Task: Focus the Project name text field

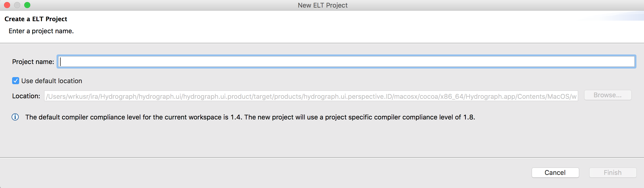Action: 346,62
